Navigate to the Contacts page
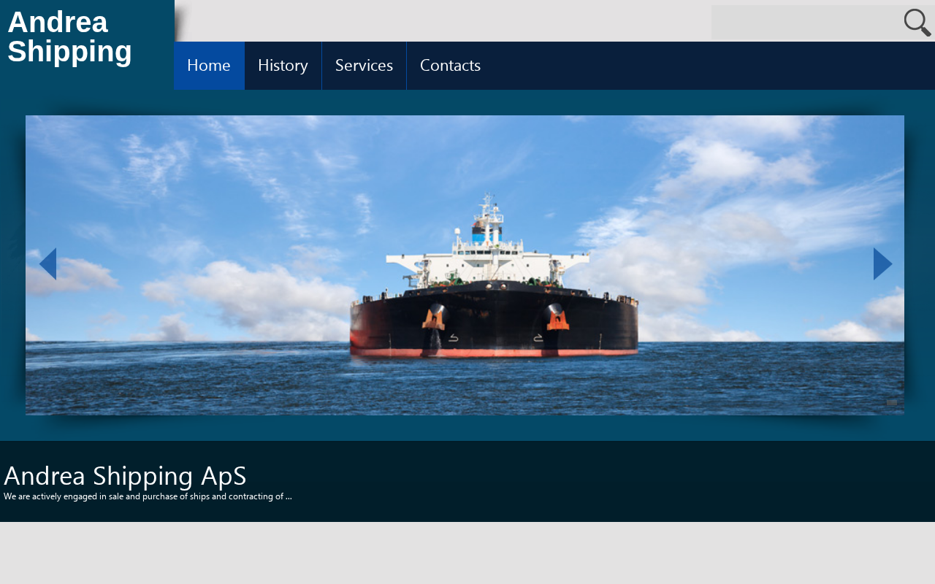Screen dimensions: 935x584 [x=450, y=66]
